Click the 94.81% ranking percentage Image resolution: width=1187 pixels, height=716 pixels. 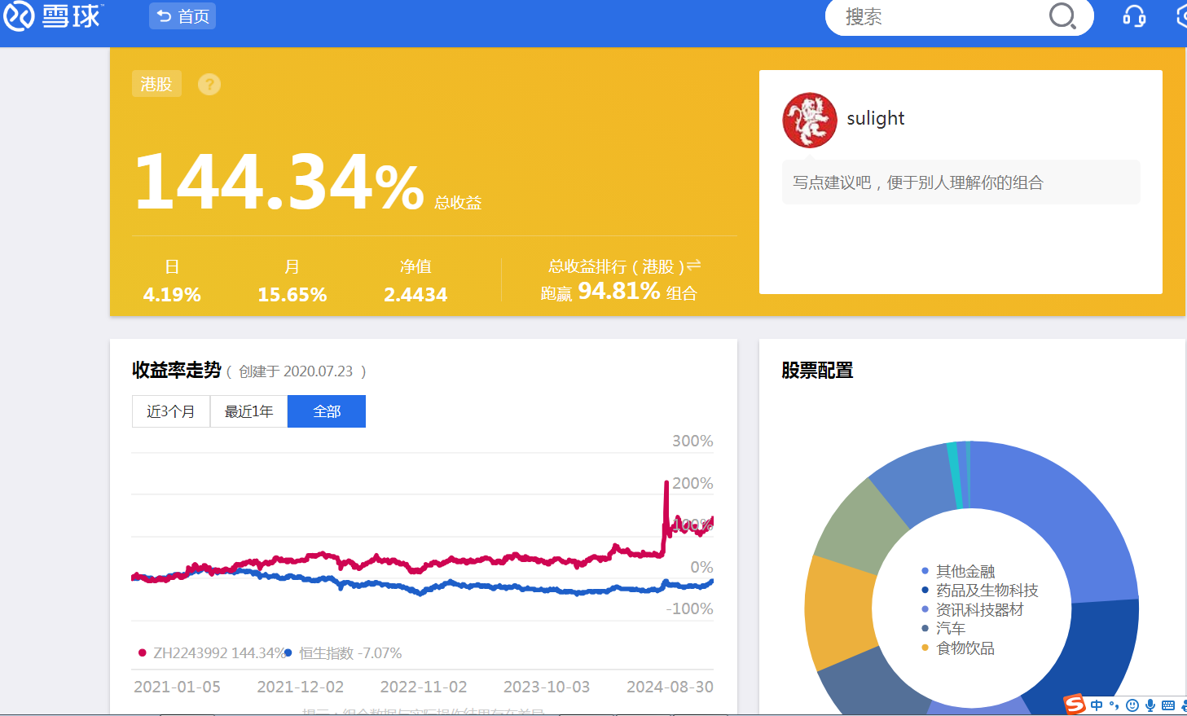point(619,291)
